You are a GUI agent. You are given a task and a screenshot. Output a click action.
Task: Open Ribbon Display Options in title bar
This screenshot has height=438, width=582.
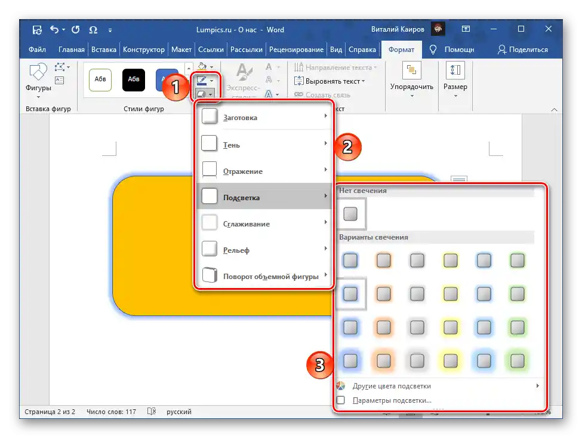tap(466, 29)
